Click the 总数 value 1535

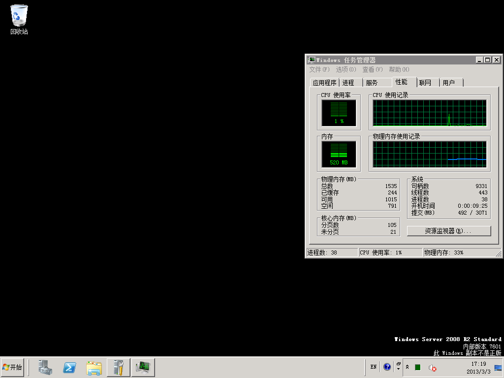(x=391, y=186)
